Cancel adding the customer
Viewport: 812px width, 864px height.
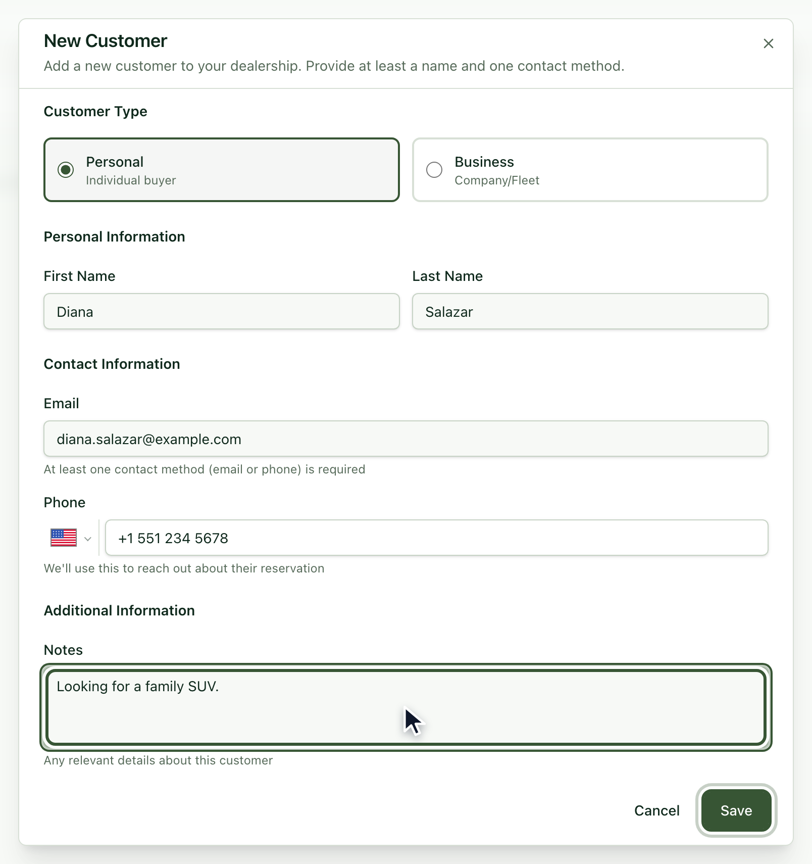pos(656,810)
